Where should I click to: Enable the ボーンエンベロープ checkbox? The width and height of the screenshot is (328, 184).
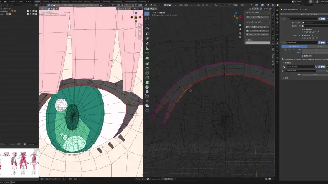[x=302, y=38]
